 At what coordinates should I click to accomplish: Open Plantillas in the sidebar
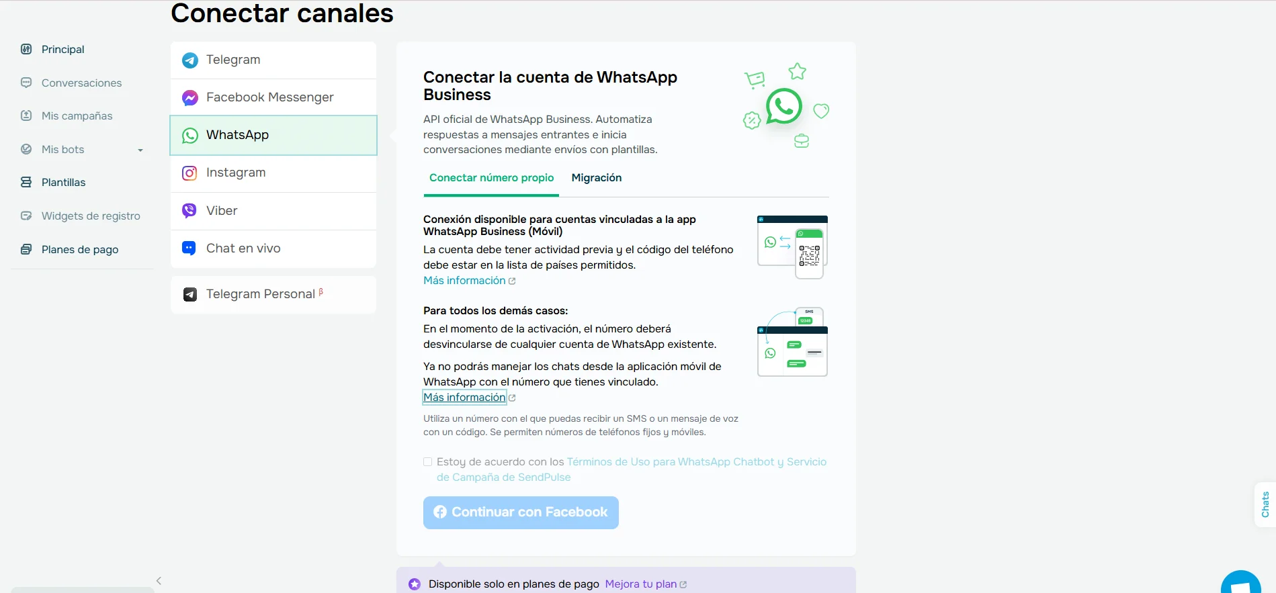pos(64,182)
